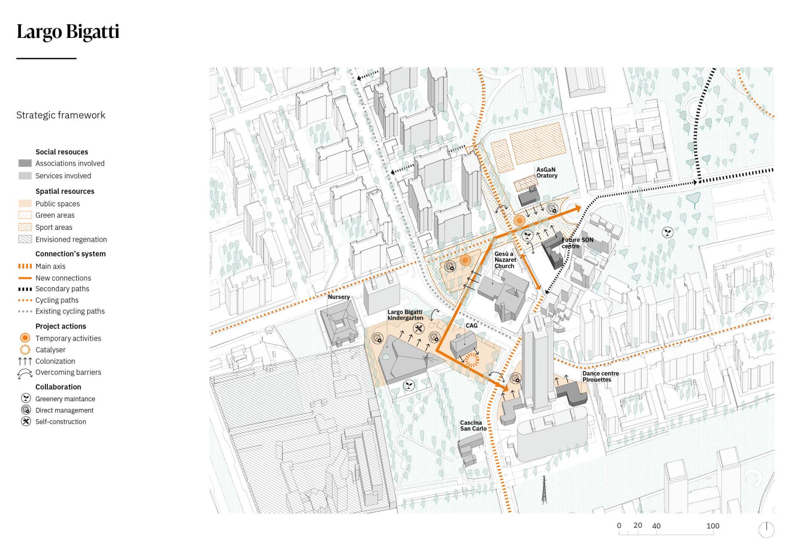The height and width of the screenshot is (559, 791).
Task: Click the north compass icon
Action: pyautogui.click(x=766, y=529)
